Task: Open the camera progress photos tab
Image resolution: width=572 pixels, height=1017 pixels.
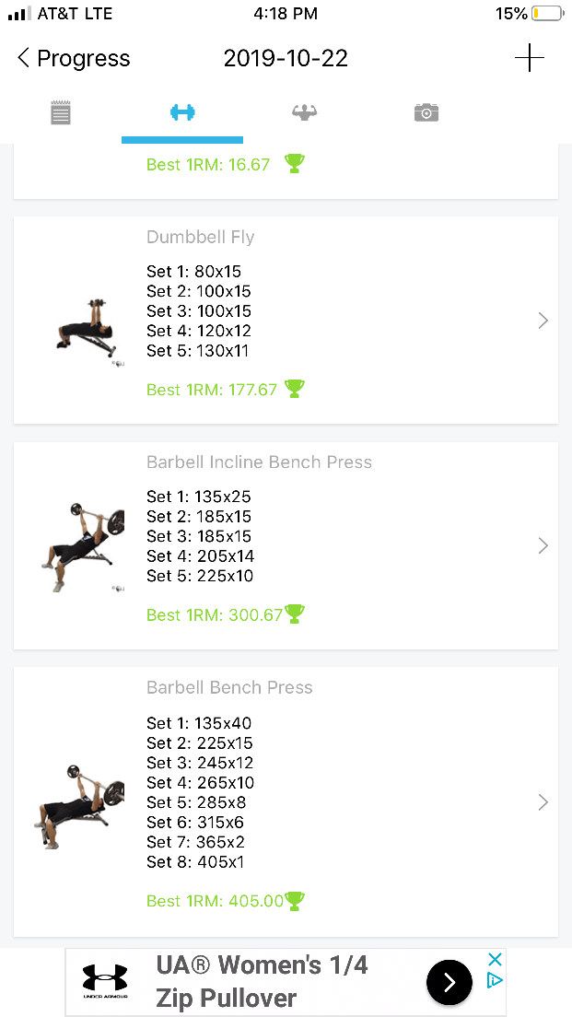Action: [x=426, y=113]
